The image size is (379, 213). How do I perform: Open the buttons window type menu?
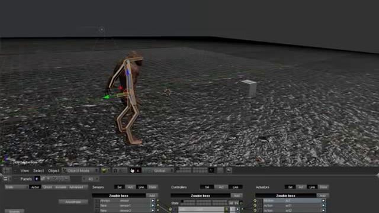tap(7, 179)
